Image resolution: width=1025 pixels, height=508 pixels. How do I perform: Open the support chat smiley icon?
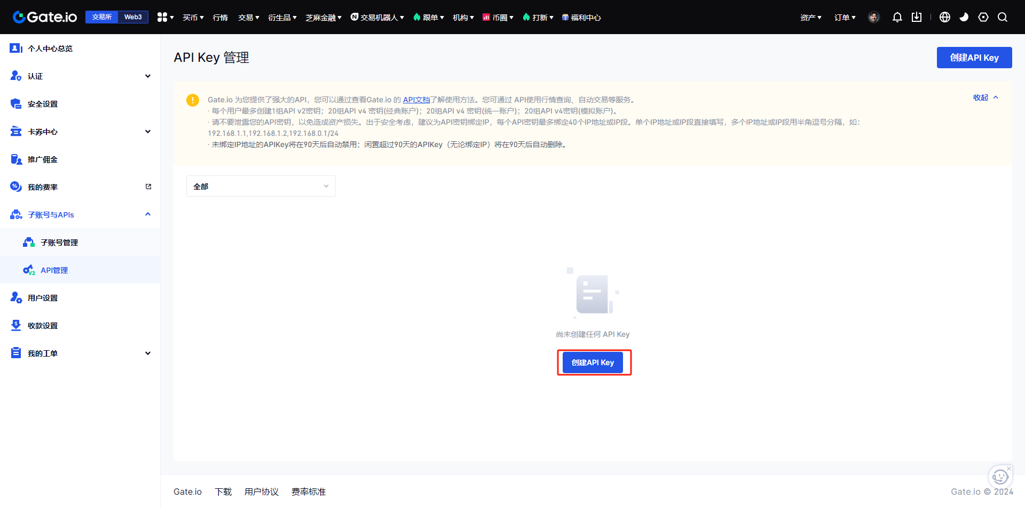(x=1000, y=477)
